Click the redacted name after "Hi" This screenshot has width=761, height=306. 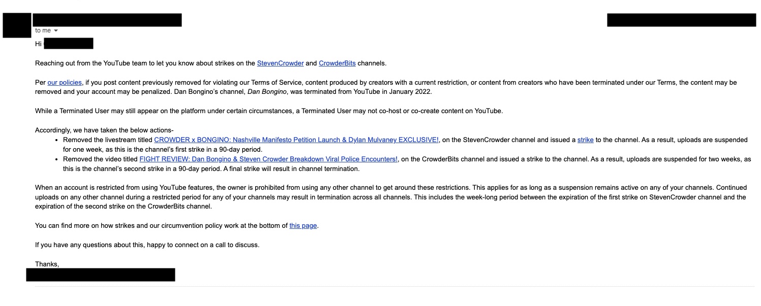69,44
